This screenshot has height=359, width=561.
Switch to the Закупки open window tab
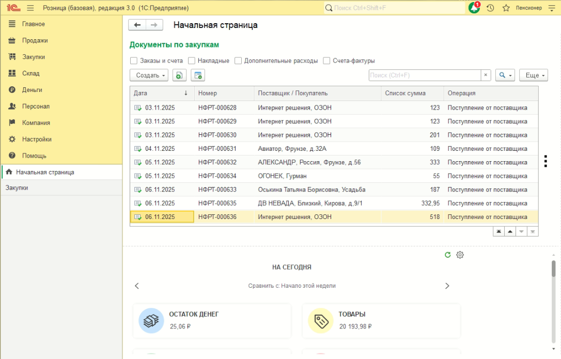(62, 188)
